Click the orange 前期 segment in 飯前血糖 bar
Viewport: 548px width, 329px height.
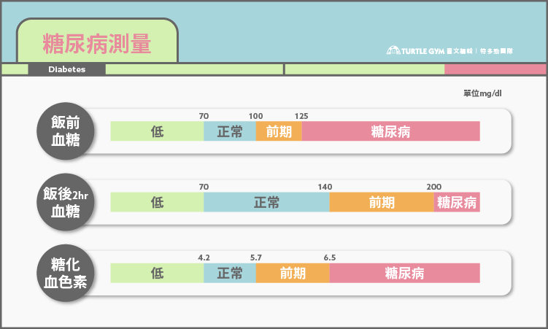pos(279,131)
